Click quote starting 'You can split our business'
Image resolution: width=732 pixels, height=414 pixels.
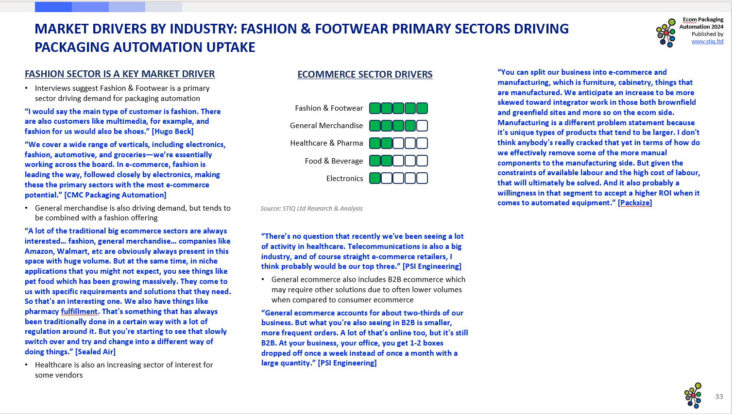[598, 137]
